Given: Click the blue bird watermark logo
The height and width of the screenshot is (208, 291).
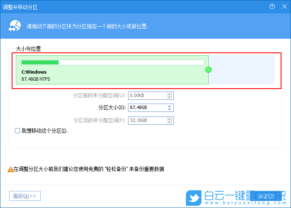Looking at the screenshot, I should coord(193,196).
